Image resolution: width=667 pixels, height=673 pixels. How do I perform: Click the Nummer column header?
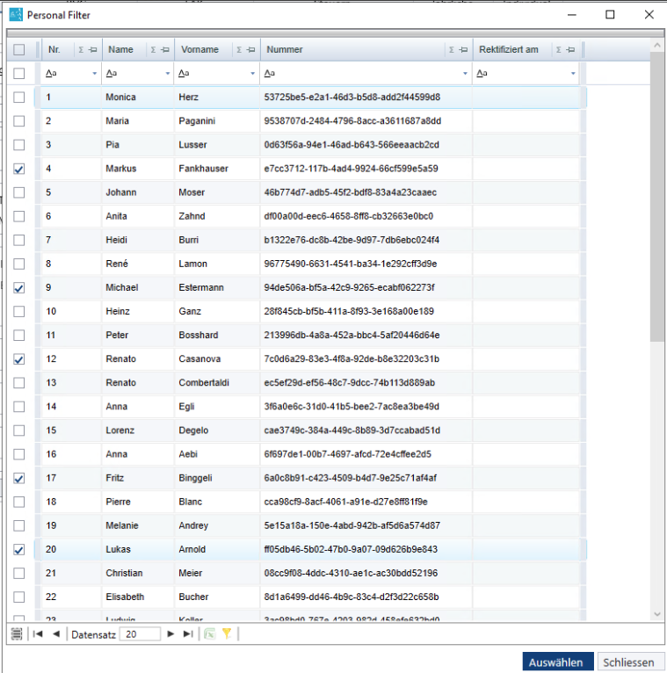(285, 50)
